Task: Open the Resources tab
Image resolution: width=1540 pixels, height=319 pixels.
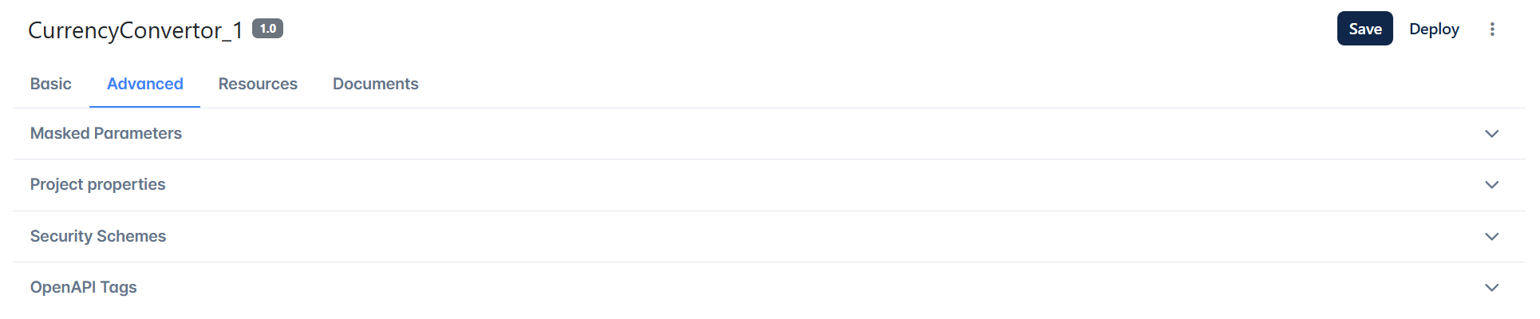Action: click(258, 84)
